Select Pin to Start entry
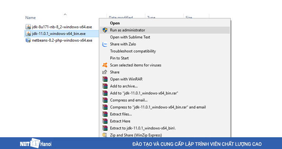Viewport: 282px width, 149px height. click(x=119, y=58)
